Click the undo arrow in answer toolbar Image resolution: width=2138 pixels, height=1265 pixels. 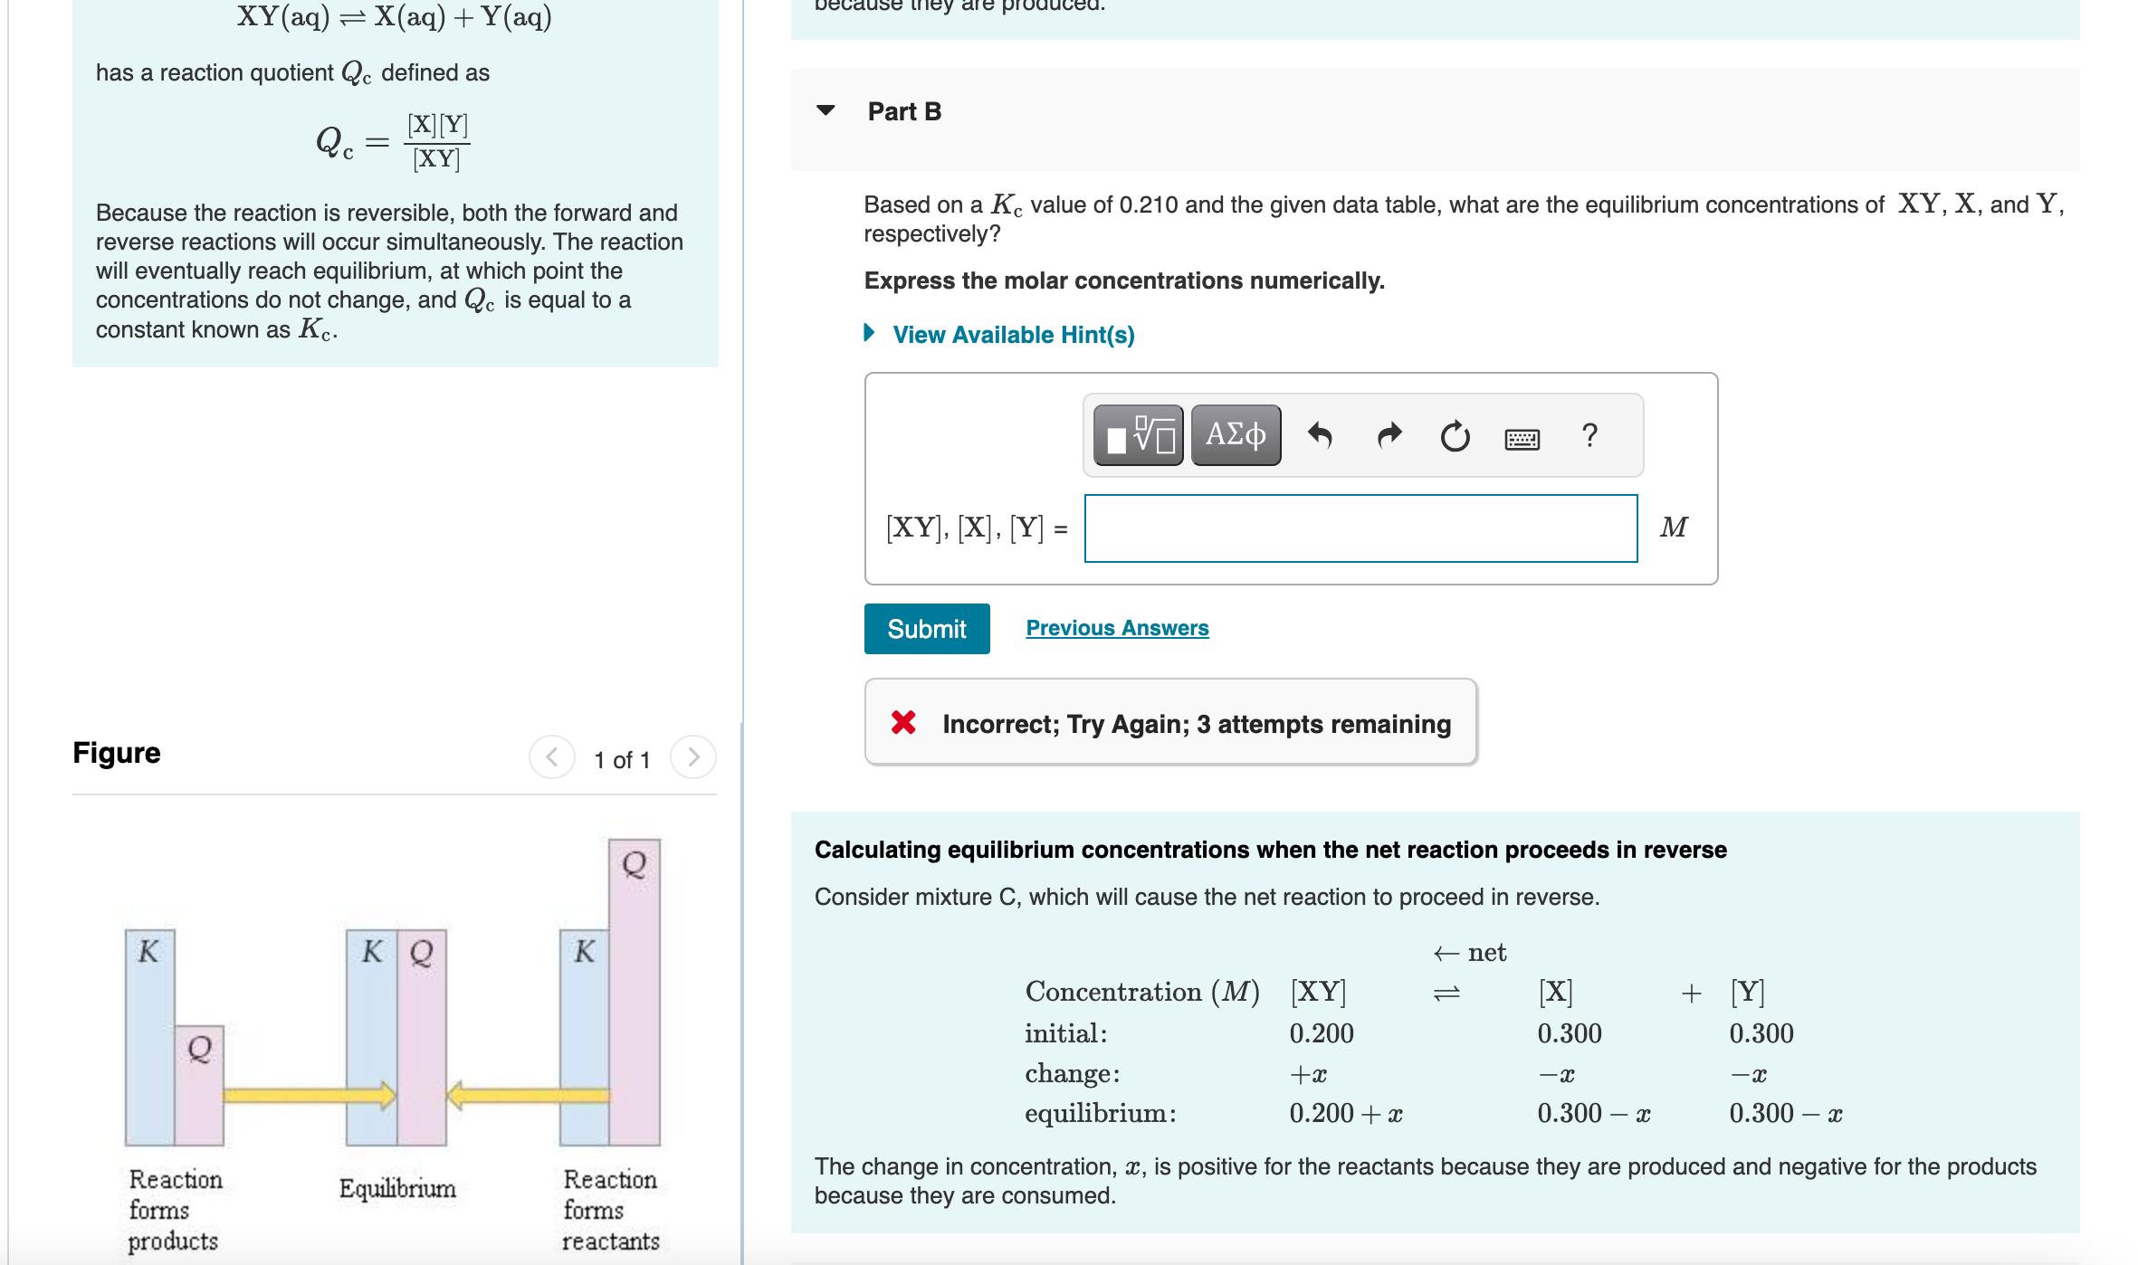coord(1320,436)
